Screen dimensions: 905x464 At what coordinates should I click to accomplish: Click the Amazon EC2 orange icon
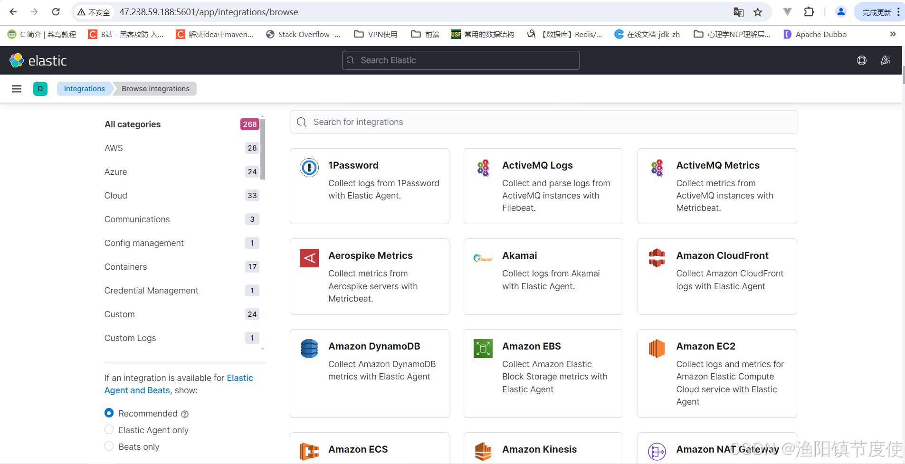pos(657,349)
